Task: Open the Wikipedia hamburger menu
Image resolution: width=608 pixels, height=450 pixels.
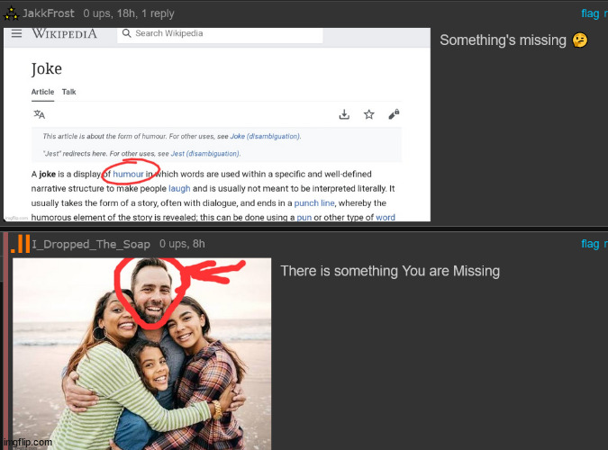Action: coord(16,33)
